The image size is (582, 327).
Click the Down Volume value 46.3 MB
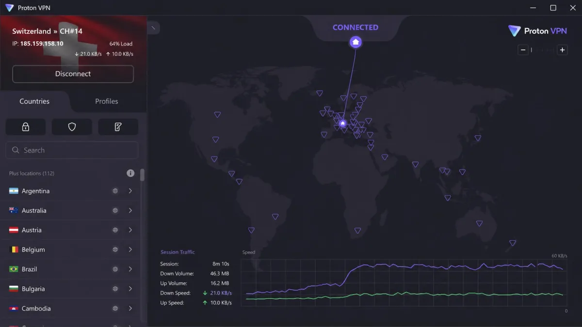(x=219, y=274)
